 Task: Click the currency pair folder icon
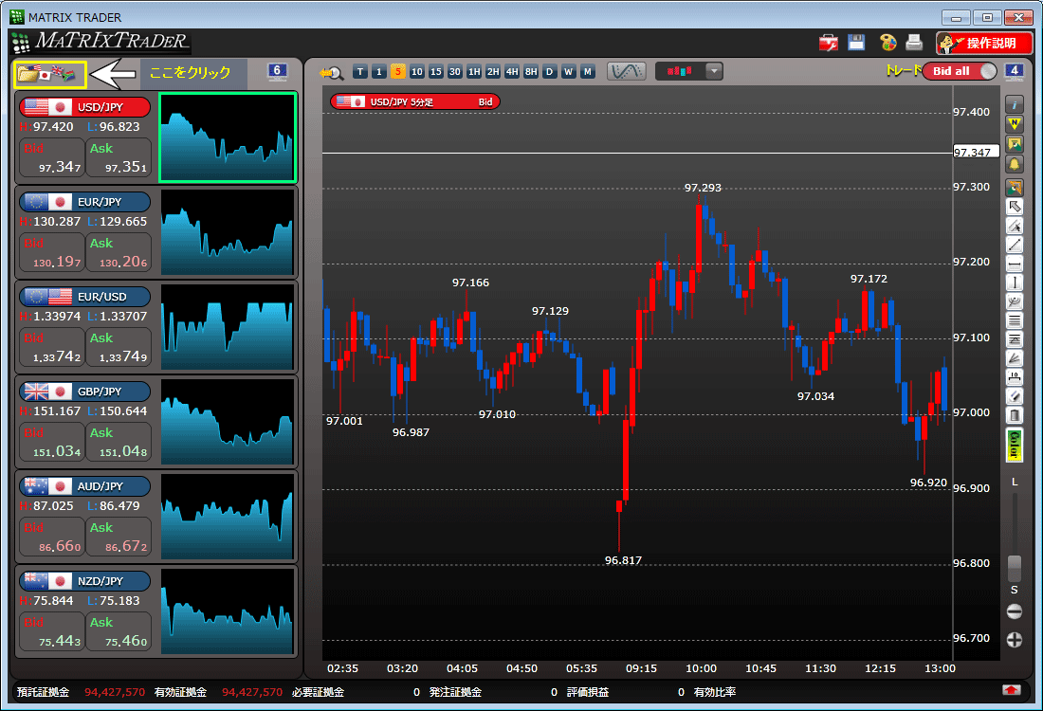[x=50, y=74]
